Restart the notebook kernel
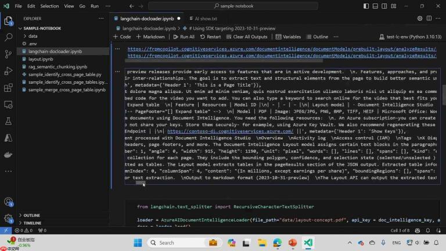The width and height of the screenshot is (446, 251). pos(210,37)
